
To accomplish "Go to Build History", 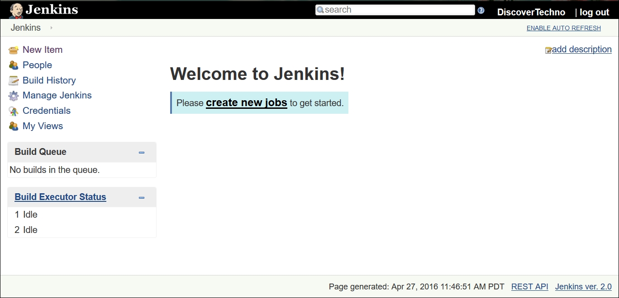I will tap(49, 80).
